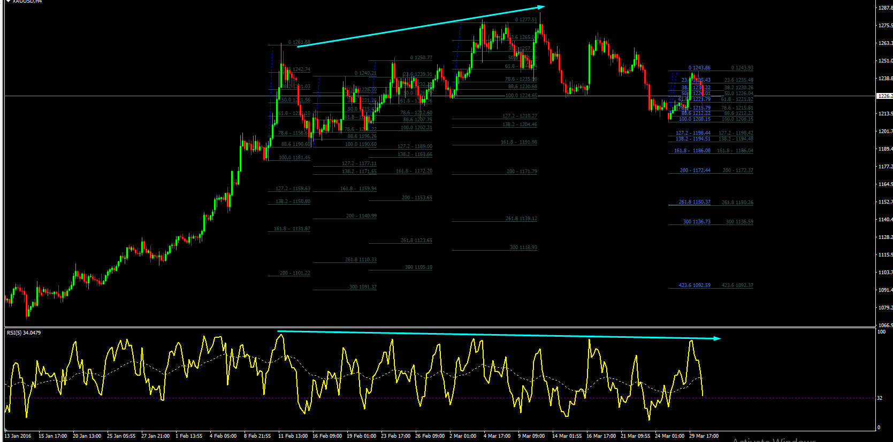Click the 127.2 - 1177.11 level label
The image size is (893, 442).
(x=359, y=164)
